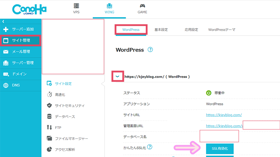Go to メール管理 menu item
This screenshot has width=280, height=157.
(21, 52)
